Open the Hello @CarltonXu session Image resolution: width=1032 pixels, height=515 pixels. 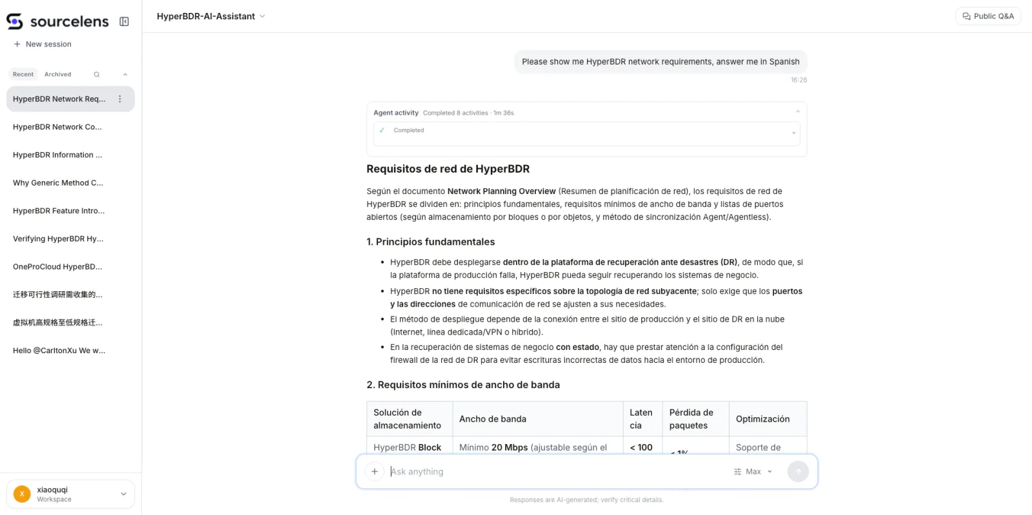(70, 351)
